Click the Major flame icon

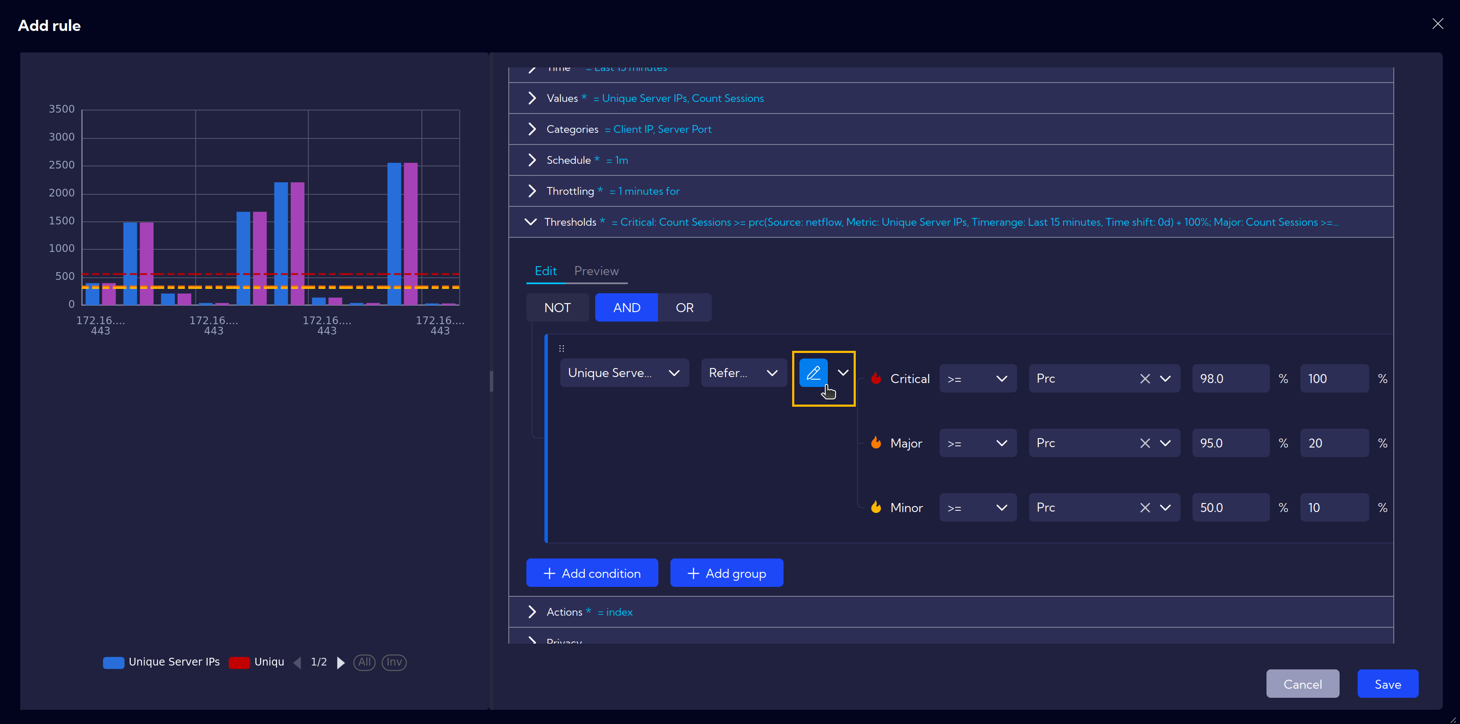pos(876,442)
